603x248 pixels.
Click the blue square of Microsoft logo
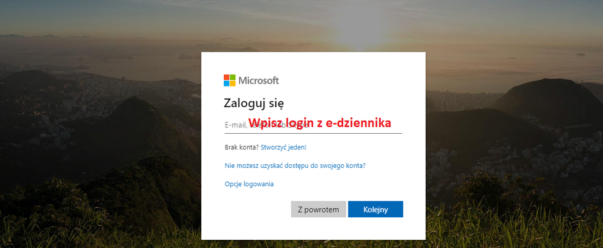coord(227,84)
